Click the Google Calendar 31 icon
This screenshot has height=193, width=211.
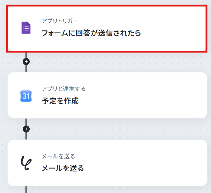[x=26, y=96]
